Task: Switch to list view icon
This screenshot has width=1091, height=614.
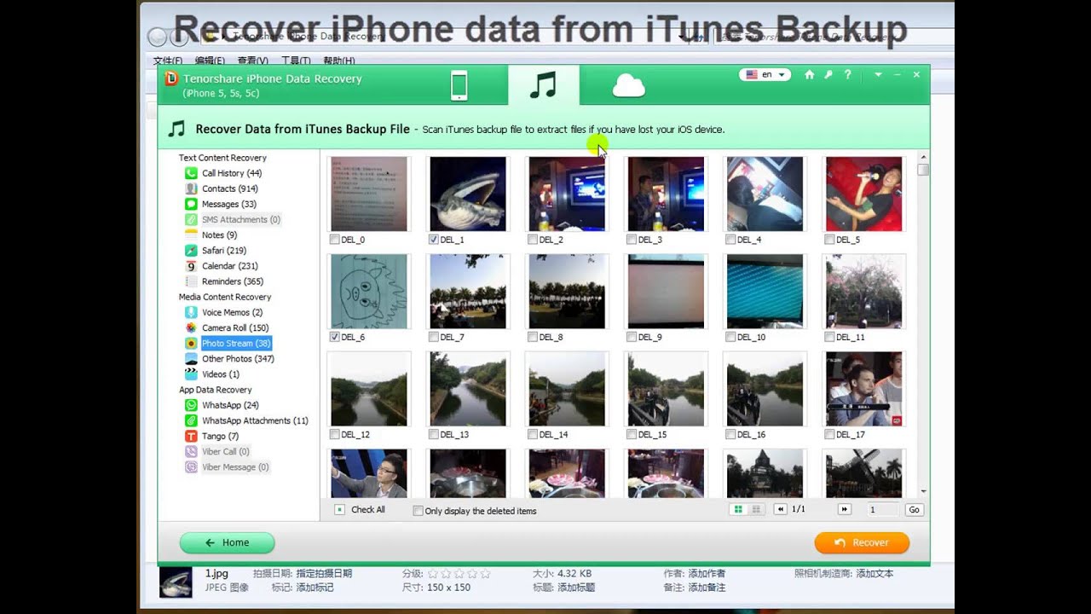Action: pos(756,509)
